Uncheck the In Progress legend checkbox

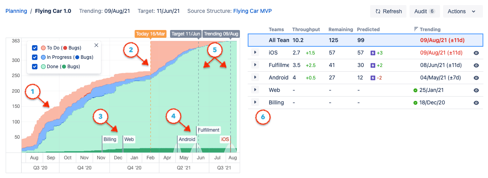point(35,57)
